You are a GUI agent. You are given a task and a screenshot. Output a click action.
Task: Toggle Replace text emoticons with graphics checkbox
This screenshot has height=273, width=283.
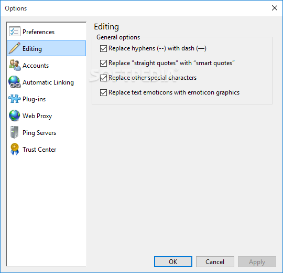pos(103,92)
